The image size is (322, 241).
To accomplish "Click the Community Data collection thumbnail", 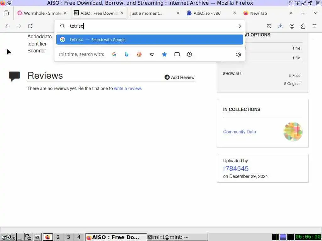I will 293,131.
